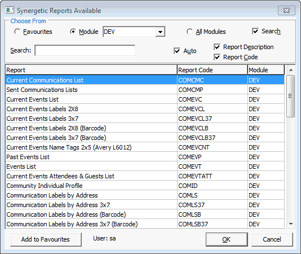Select Current Events Labels 3x7 (Barcode)

coord(91,138)
